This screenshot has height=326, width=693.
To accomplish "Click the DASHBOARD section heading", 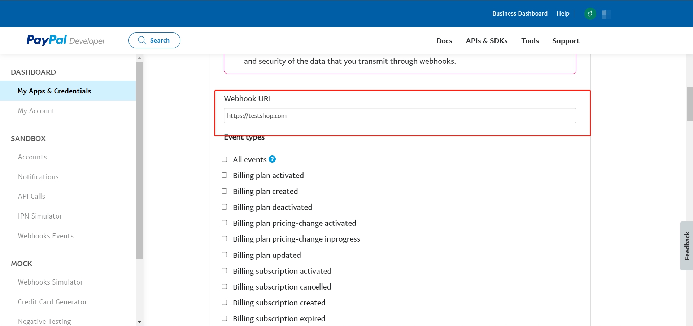I will click(x=34, y=72).
